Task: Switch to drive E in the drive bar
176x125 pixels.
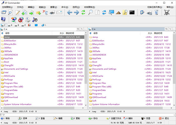Action: [x=17, y=25]
